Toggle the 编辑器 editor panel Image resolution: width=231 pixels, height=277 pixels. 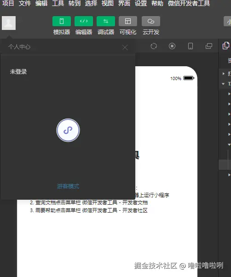point(84,21)
